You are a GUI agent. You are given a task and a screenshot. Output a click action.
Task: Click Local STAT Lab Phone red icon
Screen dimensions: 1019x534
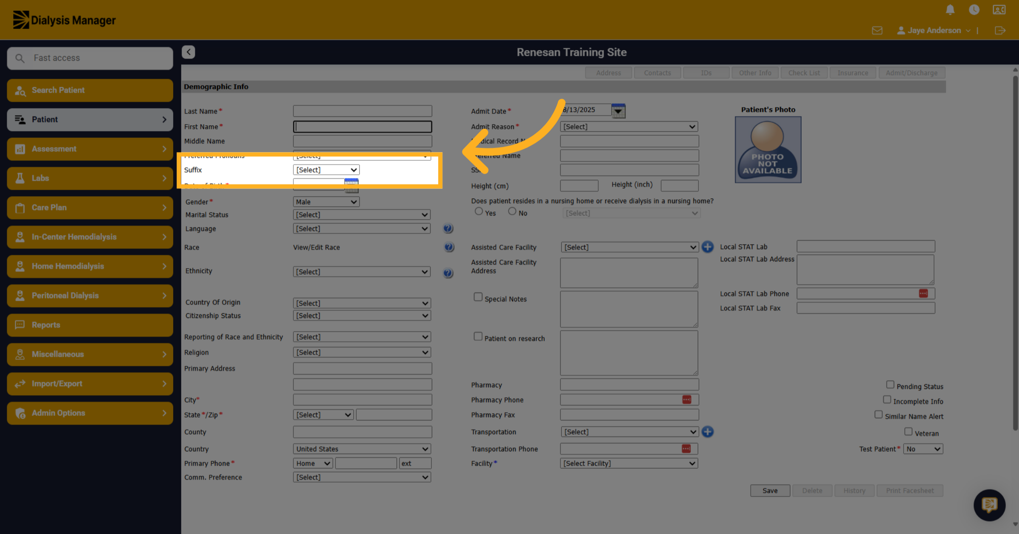[923, 294]
